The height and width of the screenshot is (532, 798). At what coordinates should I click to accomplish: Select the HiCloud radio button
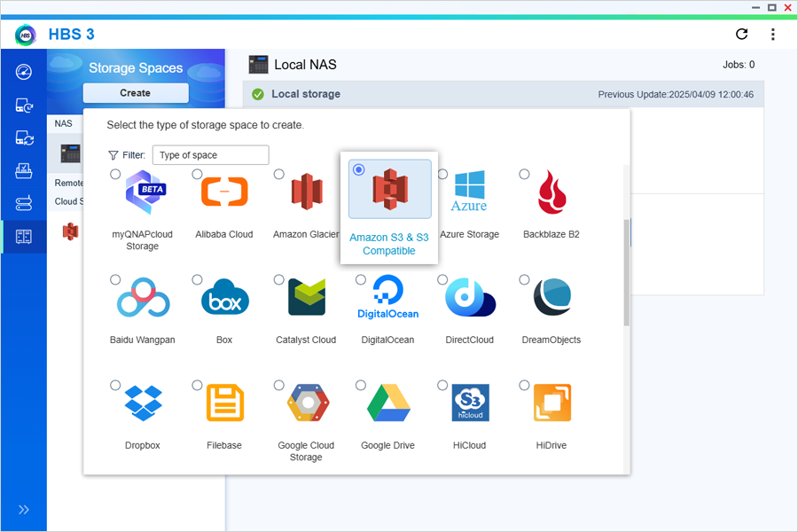click(x=442, y=385)
